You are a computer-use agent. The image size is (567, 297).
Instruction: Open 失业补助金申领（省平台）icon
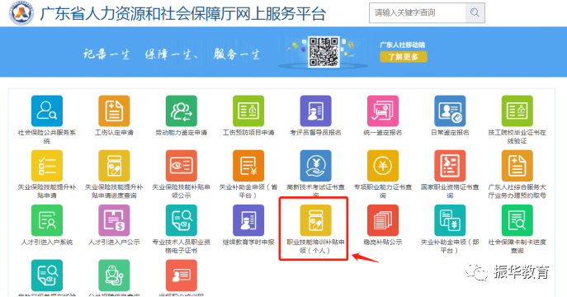coord(248,166)
